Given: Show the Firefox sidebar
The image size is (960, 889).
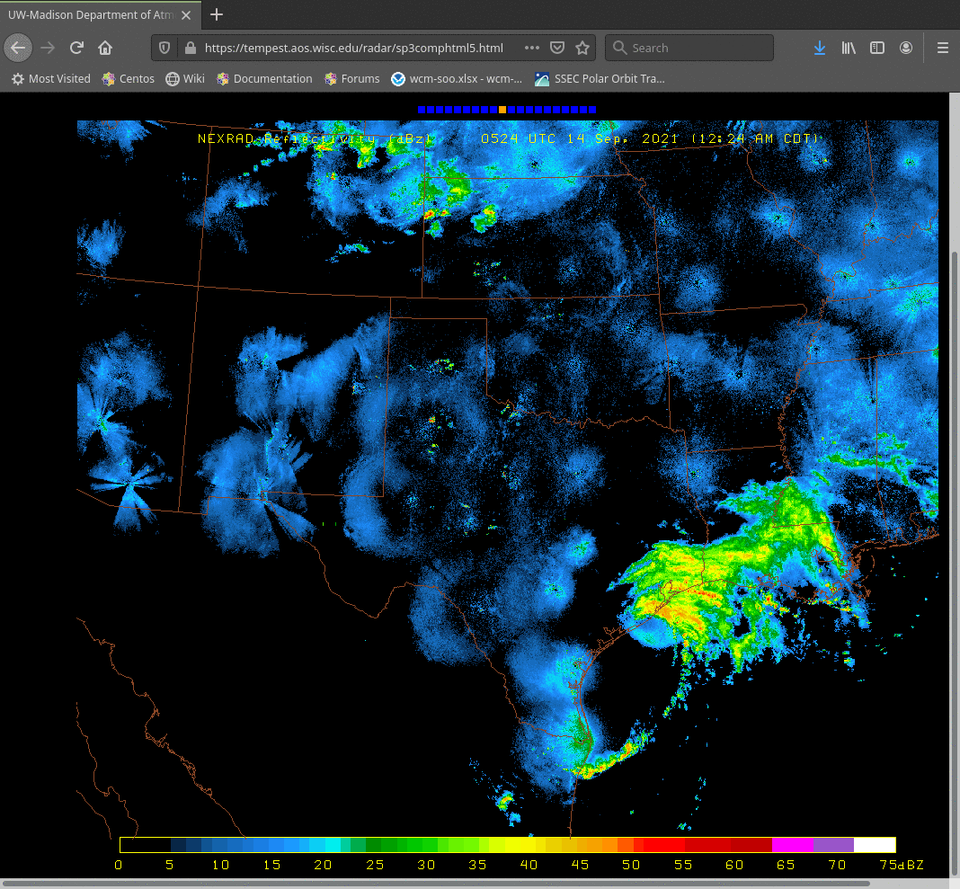Looking at the screenshot, I should click(877, 48).
